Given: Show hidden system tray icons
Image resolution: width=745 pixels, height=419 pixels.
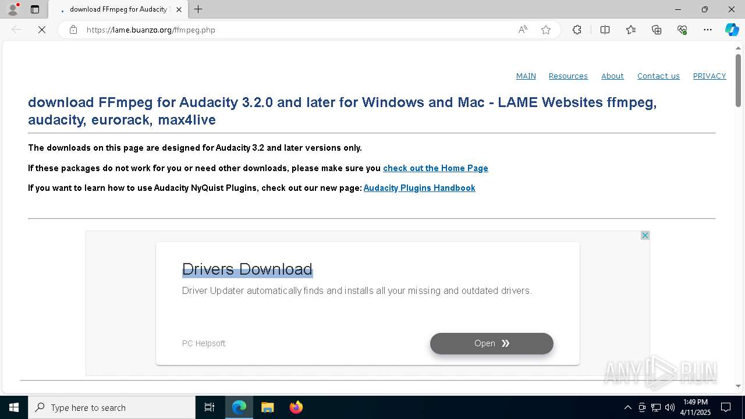Looking at the screenshot, I should [x=627, y=407].
